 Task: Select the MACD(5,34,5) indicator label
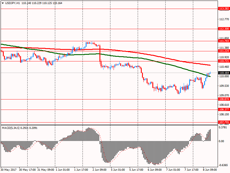11,128
